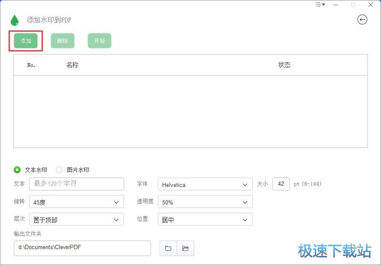
Task: Click the 名称 column header
Action: (x=72, y=65)
